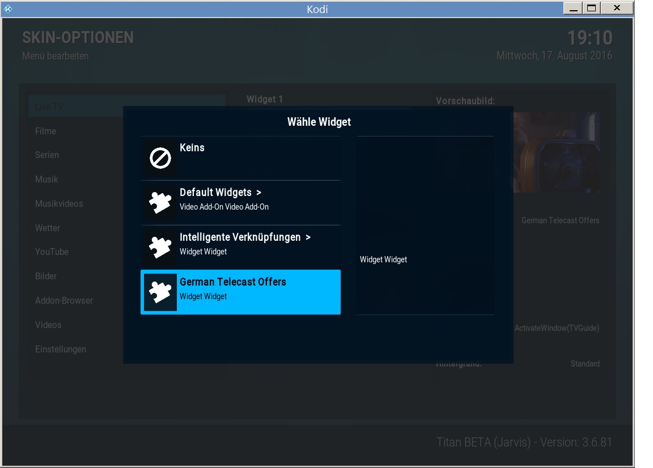Click the 19:10 clock display

coord(590,39)
